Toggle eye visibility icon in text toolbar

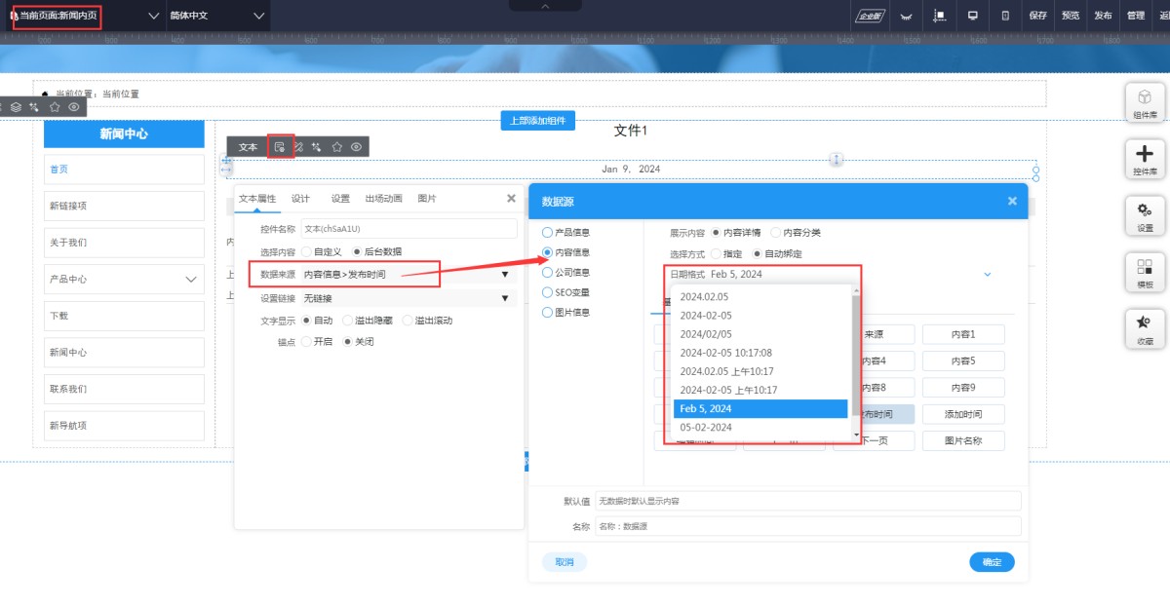click(x=357, y=147)
